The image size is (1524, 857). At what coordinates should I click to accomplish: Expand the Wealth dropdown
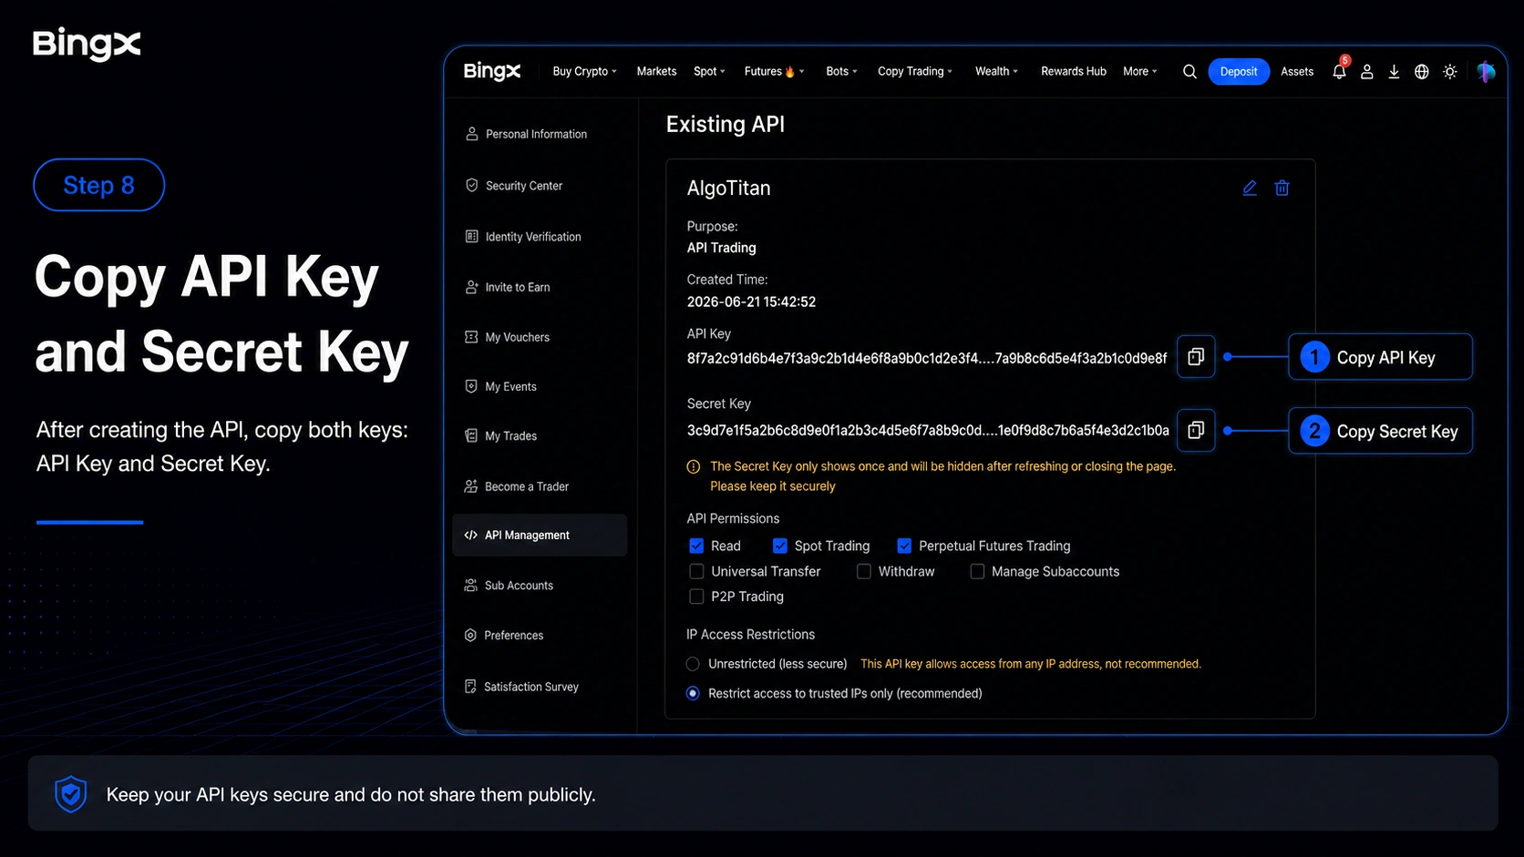tap(996, 71)
